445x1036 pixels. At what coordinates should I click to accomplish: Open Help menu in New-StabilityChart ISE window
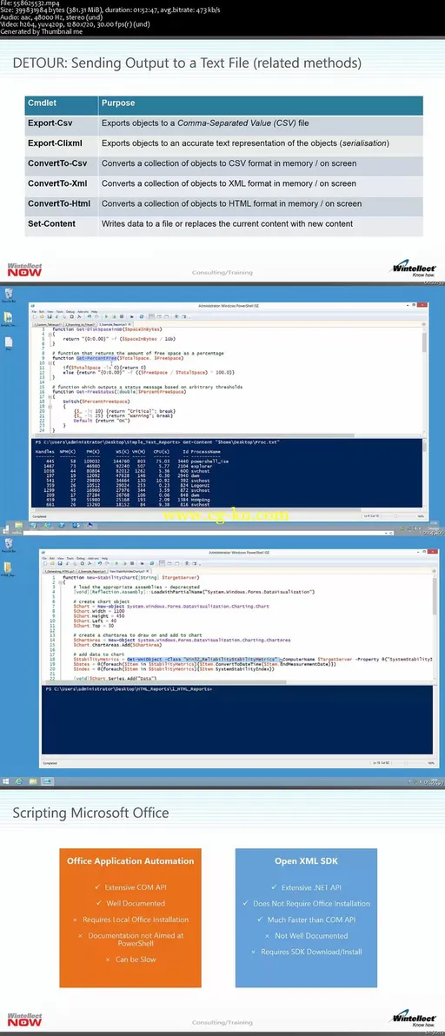[x=105, y=558]
